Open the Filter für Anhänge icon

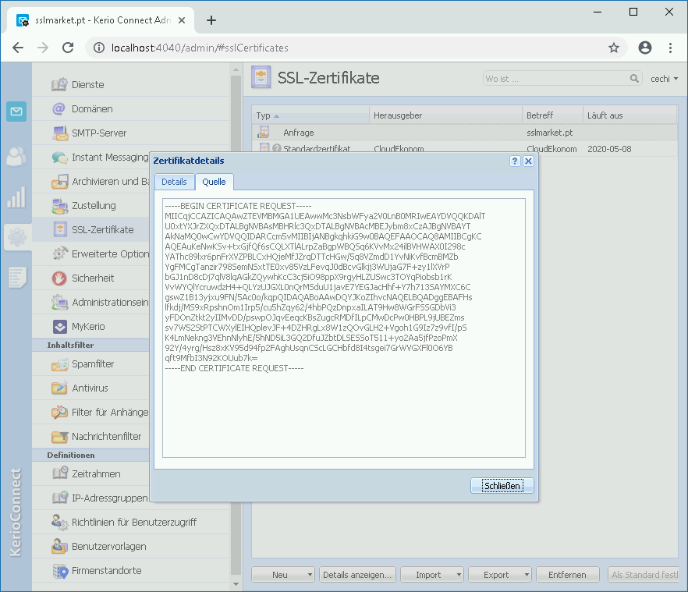(x=59, y=412)
